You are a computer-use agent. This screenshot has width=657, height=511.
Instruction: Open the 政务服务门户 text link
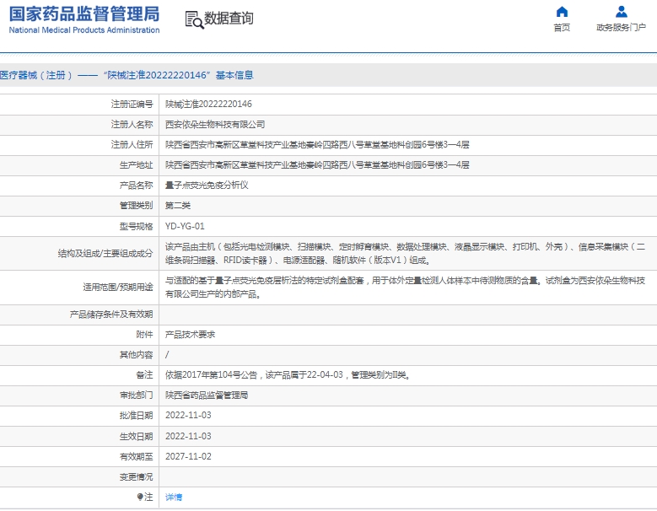621,28
